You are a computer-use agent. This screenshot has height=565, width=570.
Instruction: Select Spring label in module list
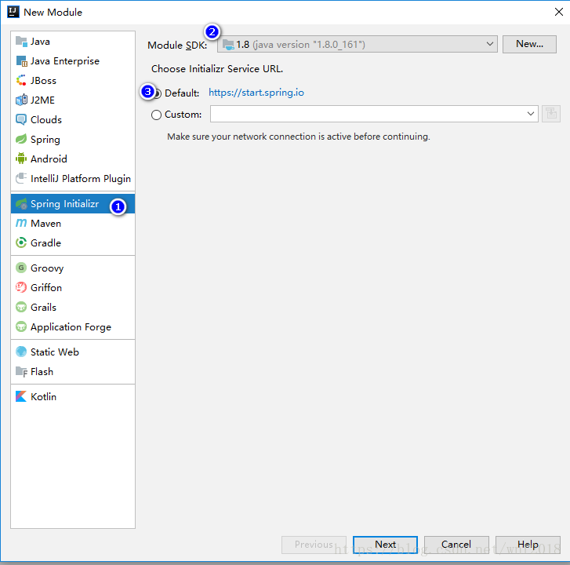45,140
